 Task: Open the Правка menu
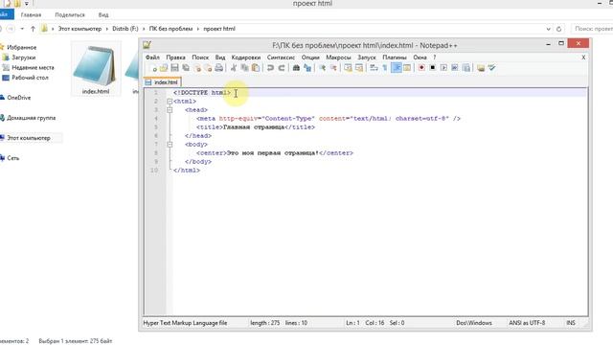tap(175, 57)
